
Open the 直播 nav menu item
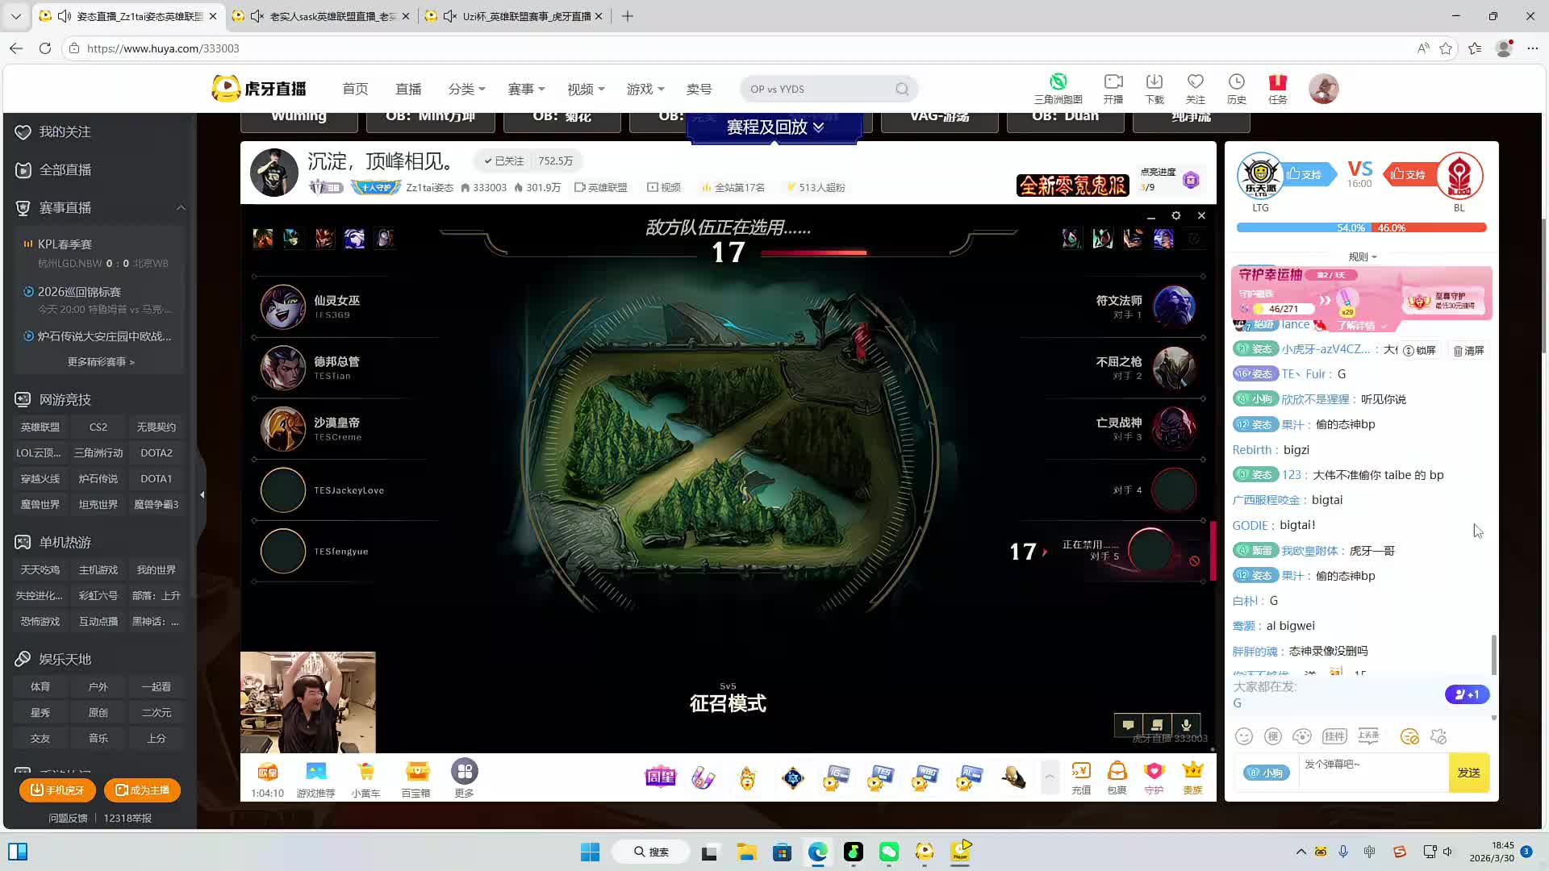(x=408, y=89)
